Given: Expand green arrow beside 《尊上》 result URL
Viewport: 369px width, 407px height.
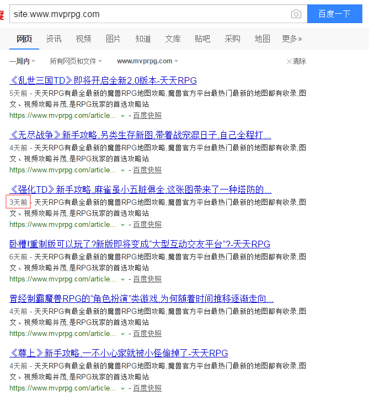Looking at the screenshot, I should (123, 389).
